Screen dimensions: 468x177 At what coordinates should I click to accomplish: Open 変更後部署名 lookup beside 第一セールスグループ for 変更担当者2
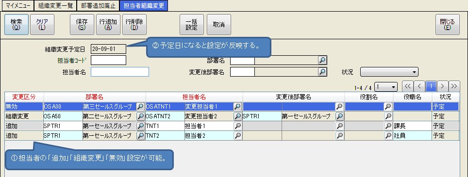click(x=340, y=116)
